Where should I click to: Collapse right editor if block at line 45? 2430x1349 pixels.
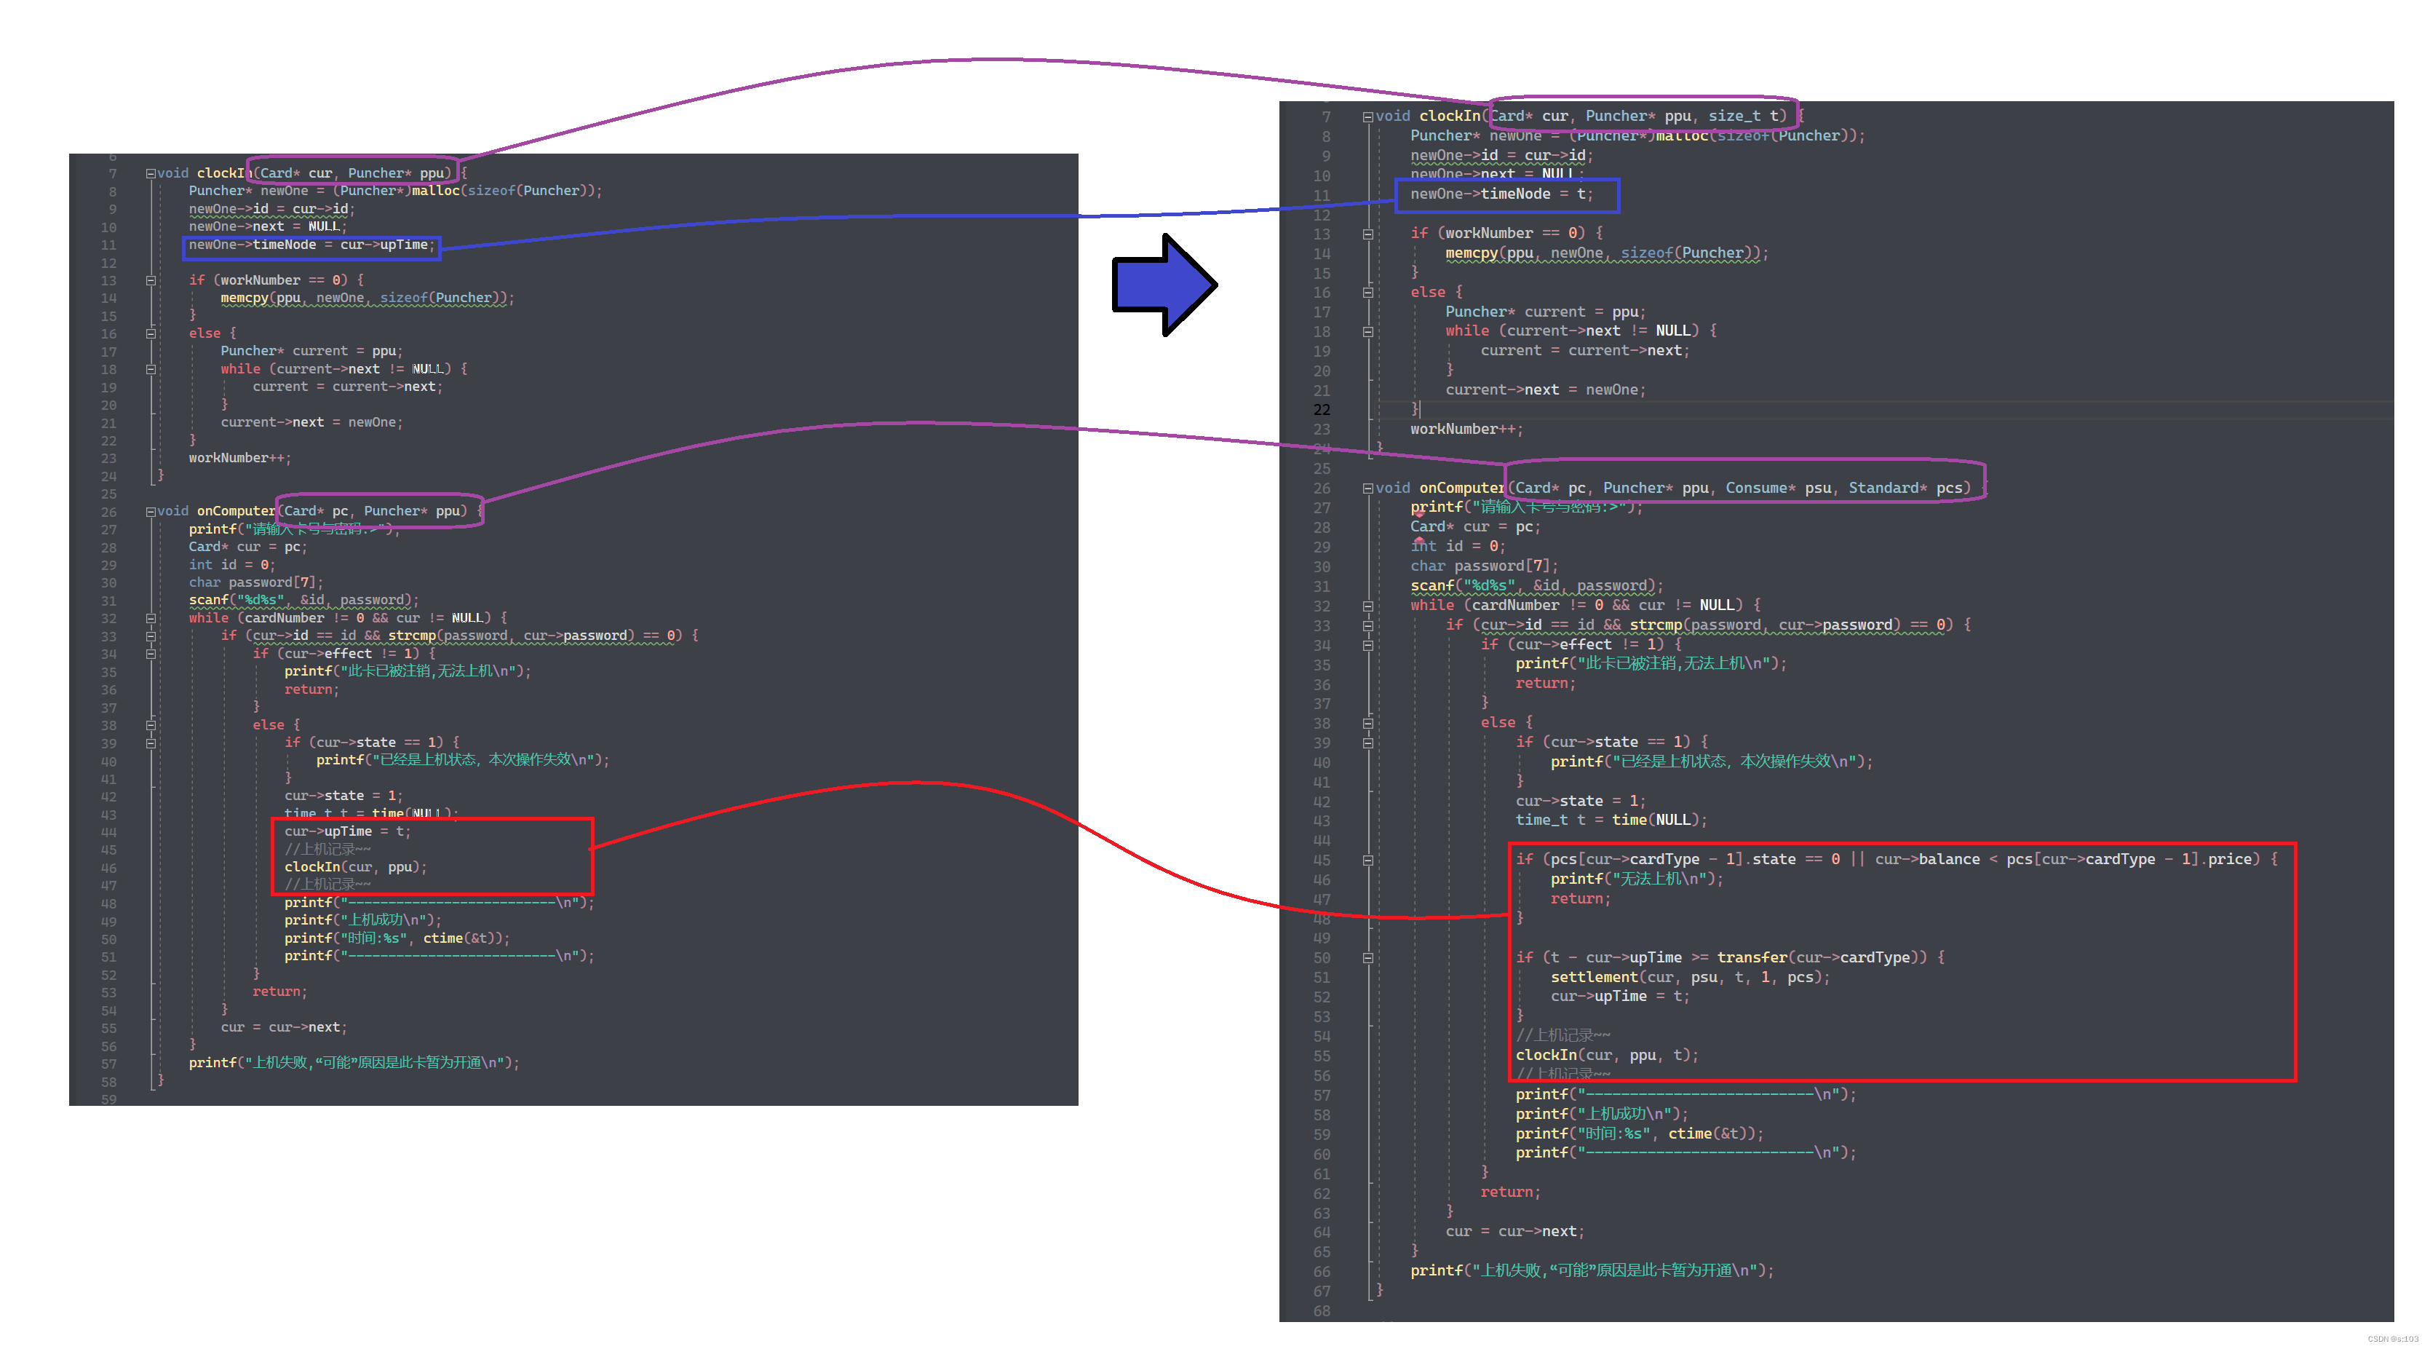[1367, 861]
